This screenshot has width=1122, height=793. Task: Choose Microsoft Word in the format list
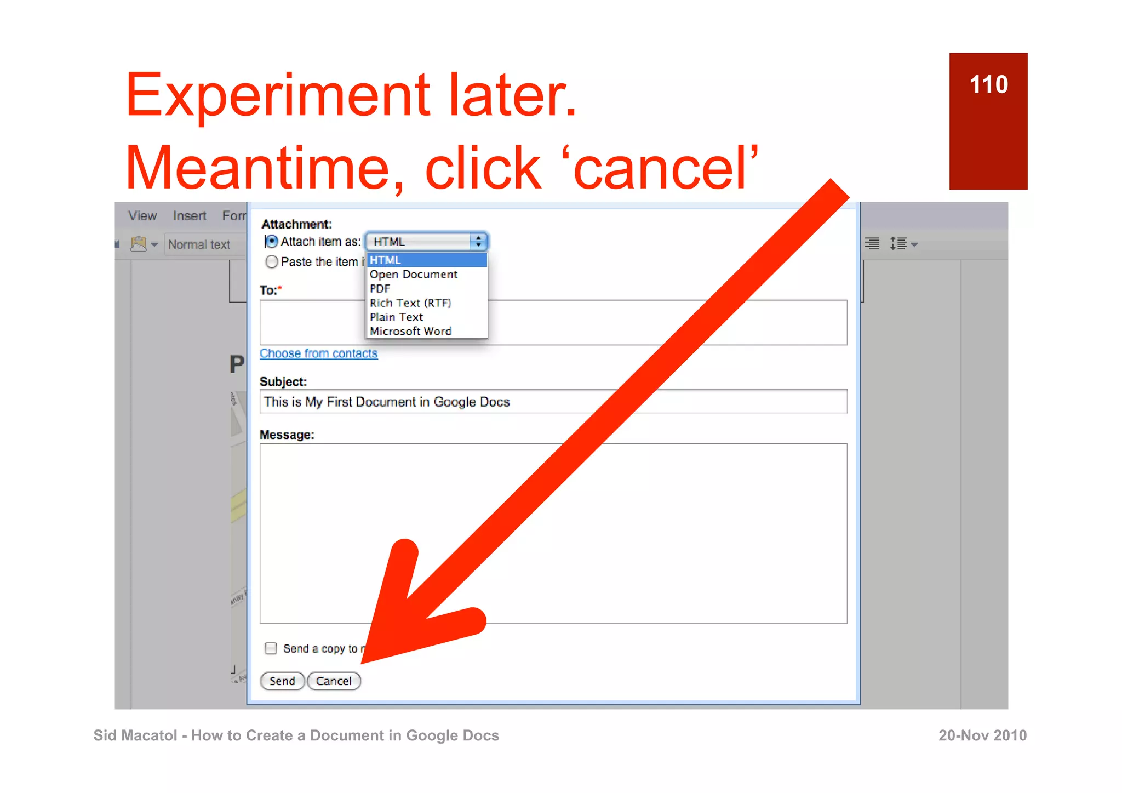click(x=427, y=332)
